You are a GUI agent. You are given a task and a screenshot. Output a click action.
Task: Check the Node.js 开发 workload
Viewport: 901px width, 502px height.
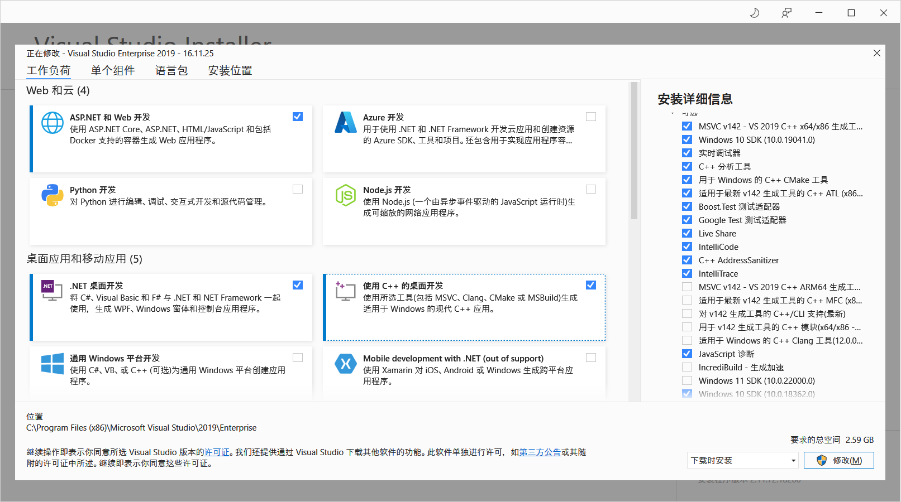click(x=591, y=189)
